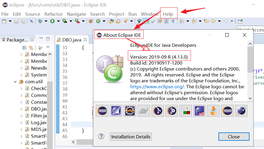Click the Open Task icon
This screenshot has width=264, height=149.
118,21
